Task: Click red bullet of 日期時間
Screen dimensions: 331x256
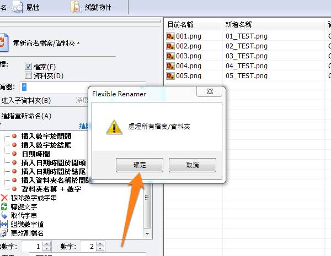Action: [x=14, y=154]
